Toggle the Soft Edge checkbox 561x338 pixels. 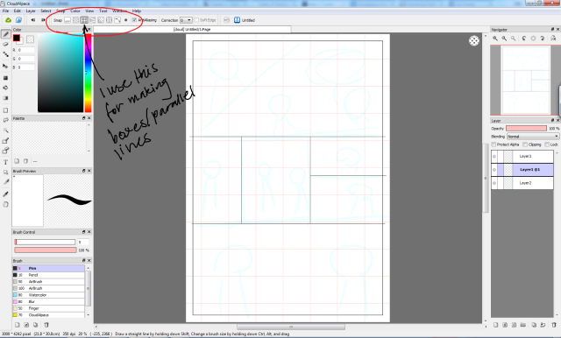click(196, 20)
